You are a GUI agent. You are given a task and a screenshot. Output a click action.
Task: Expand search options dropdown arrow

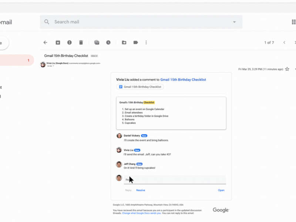pyautogui.click(x=234, y=22)
